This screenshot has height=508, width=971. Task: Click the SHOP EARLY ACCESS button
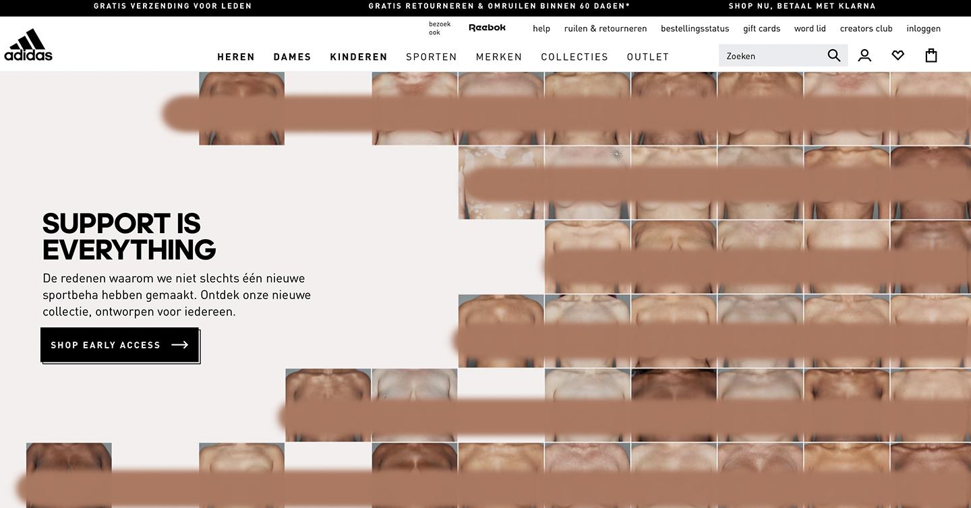(x=119, y=345)
